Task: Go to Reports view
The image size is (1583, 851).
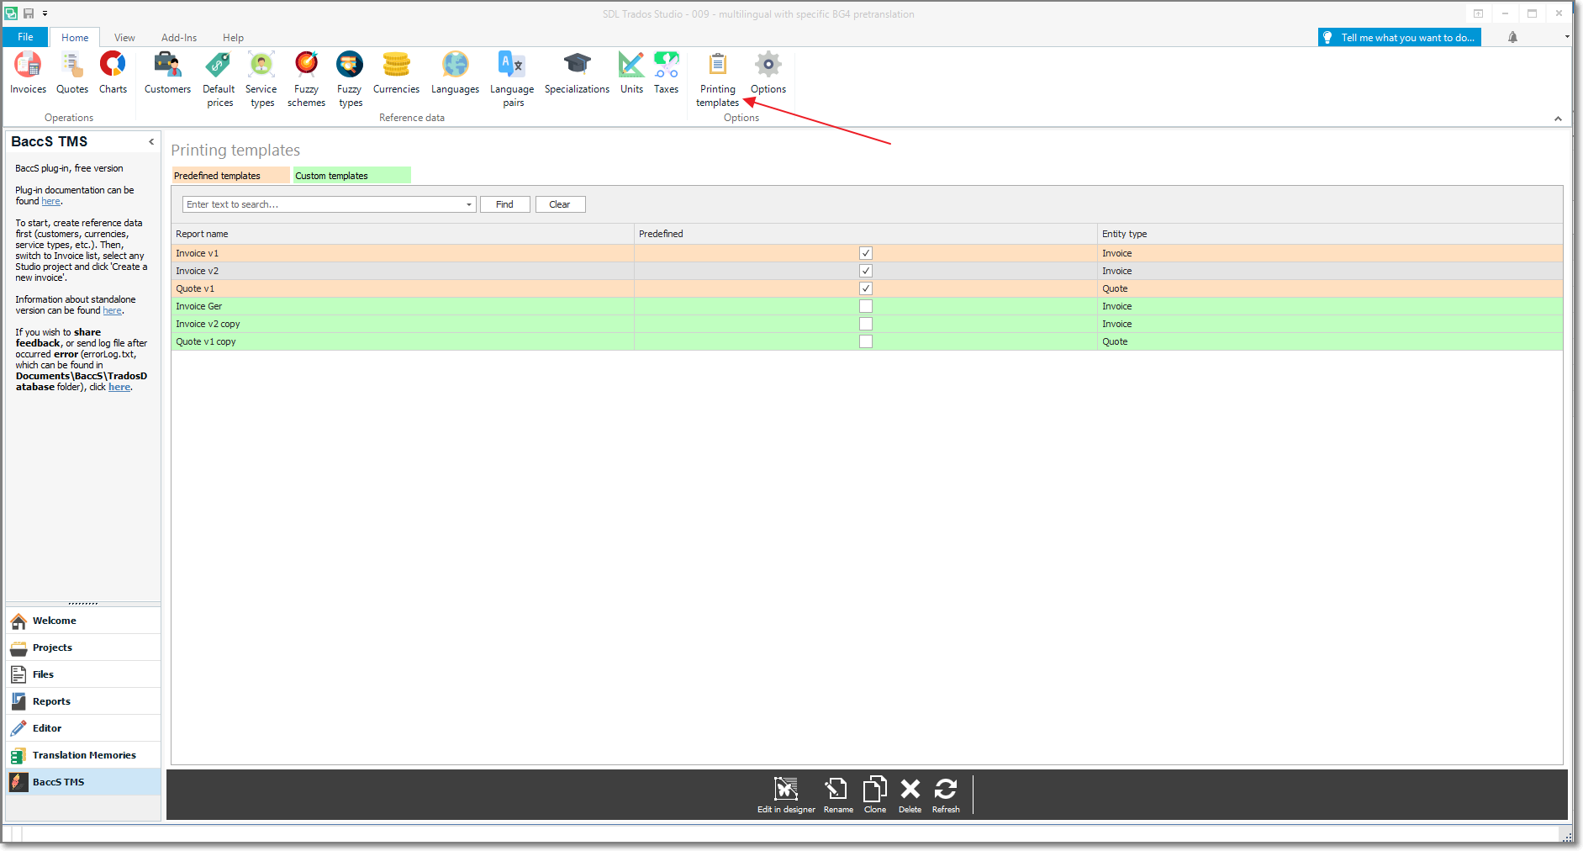Action: [x=82, y=701]
